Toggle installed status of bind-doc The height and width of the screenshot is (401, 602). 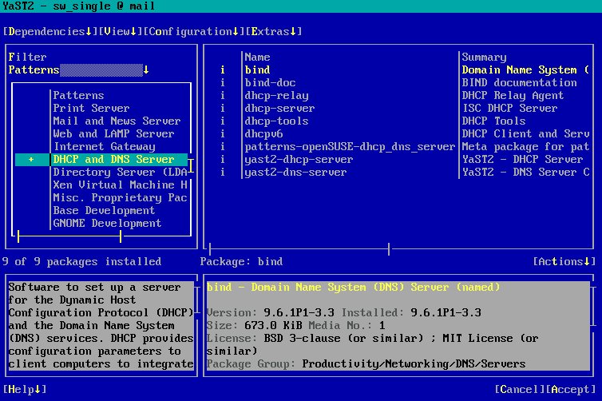pos(223,82)
